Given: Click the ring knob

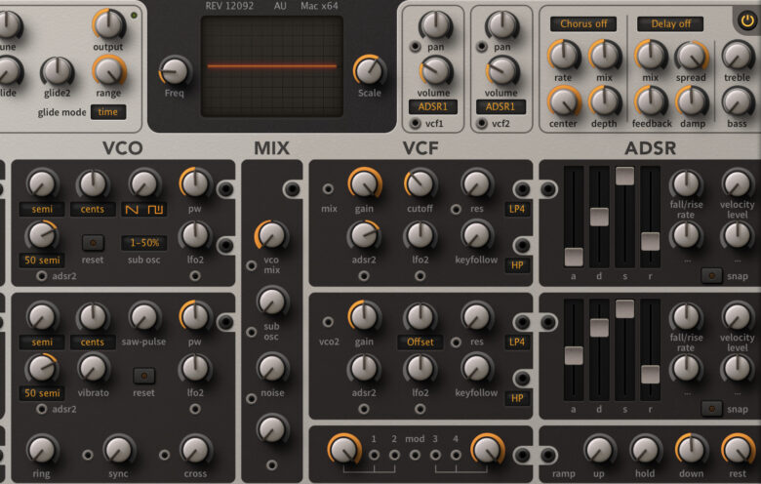Looking at the screenshot, I should [x=42, y=450].
